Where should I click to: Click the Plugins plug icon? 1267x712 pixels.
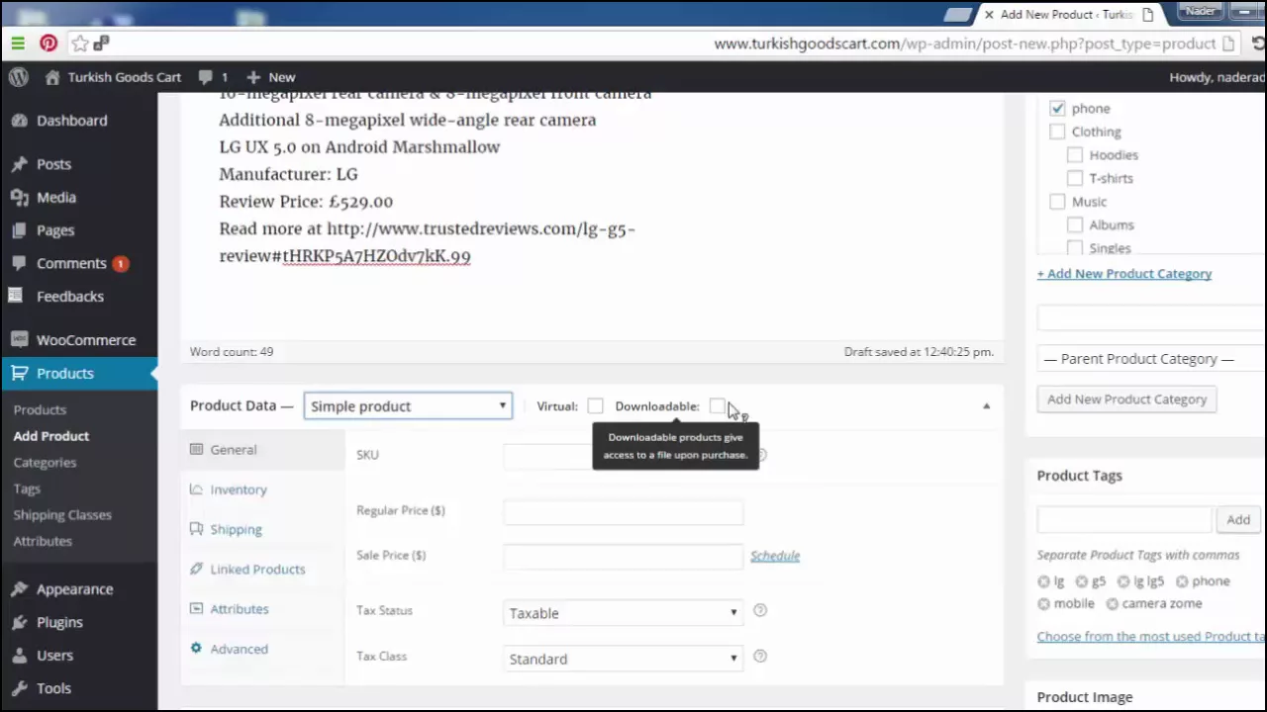(19, 622)
